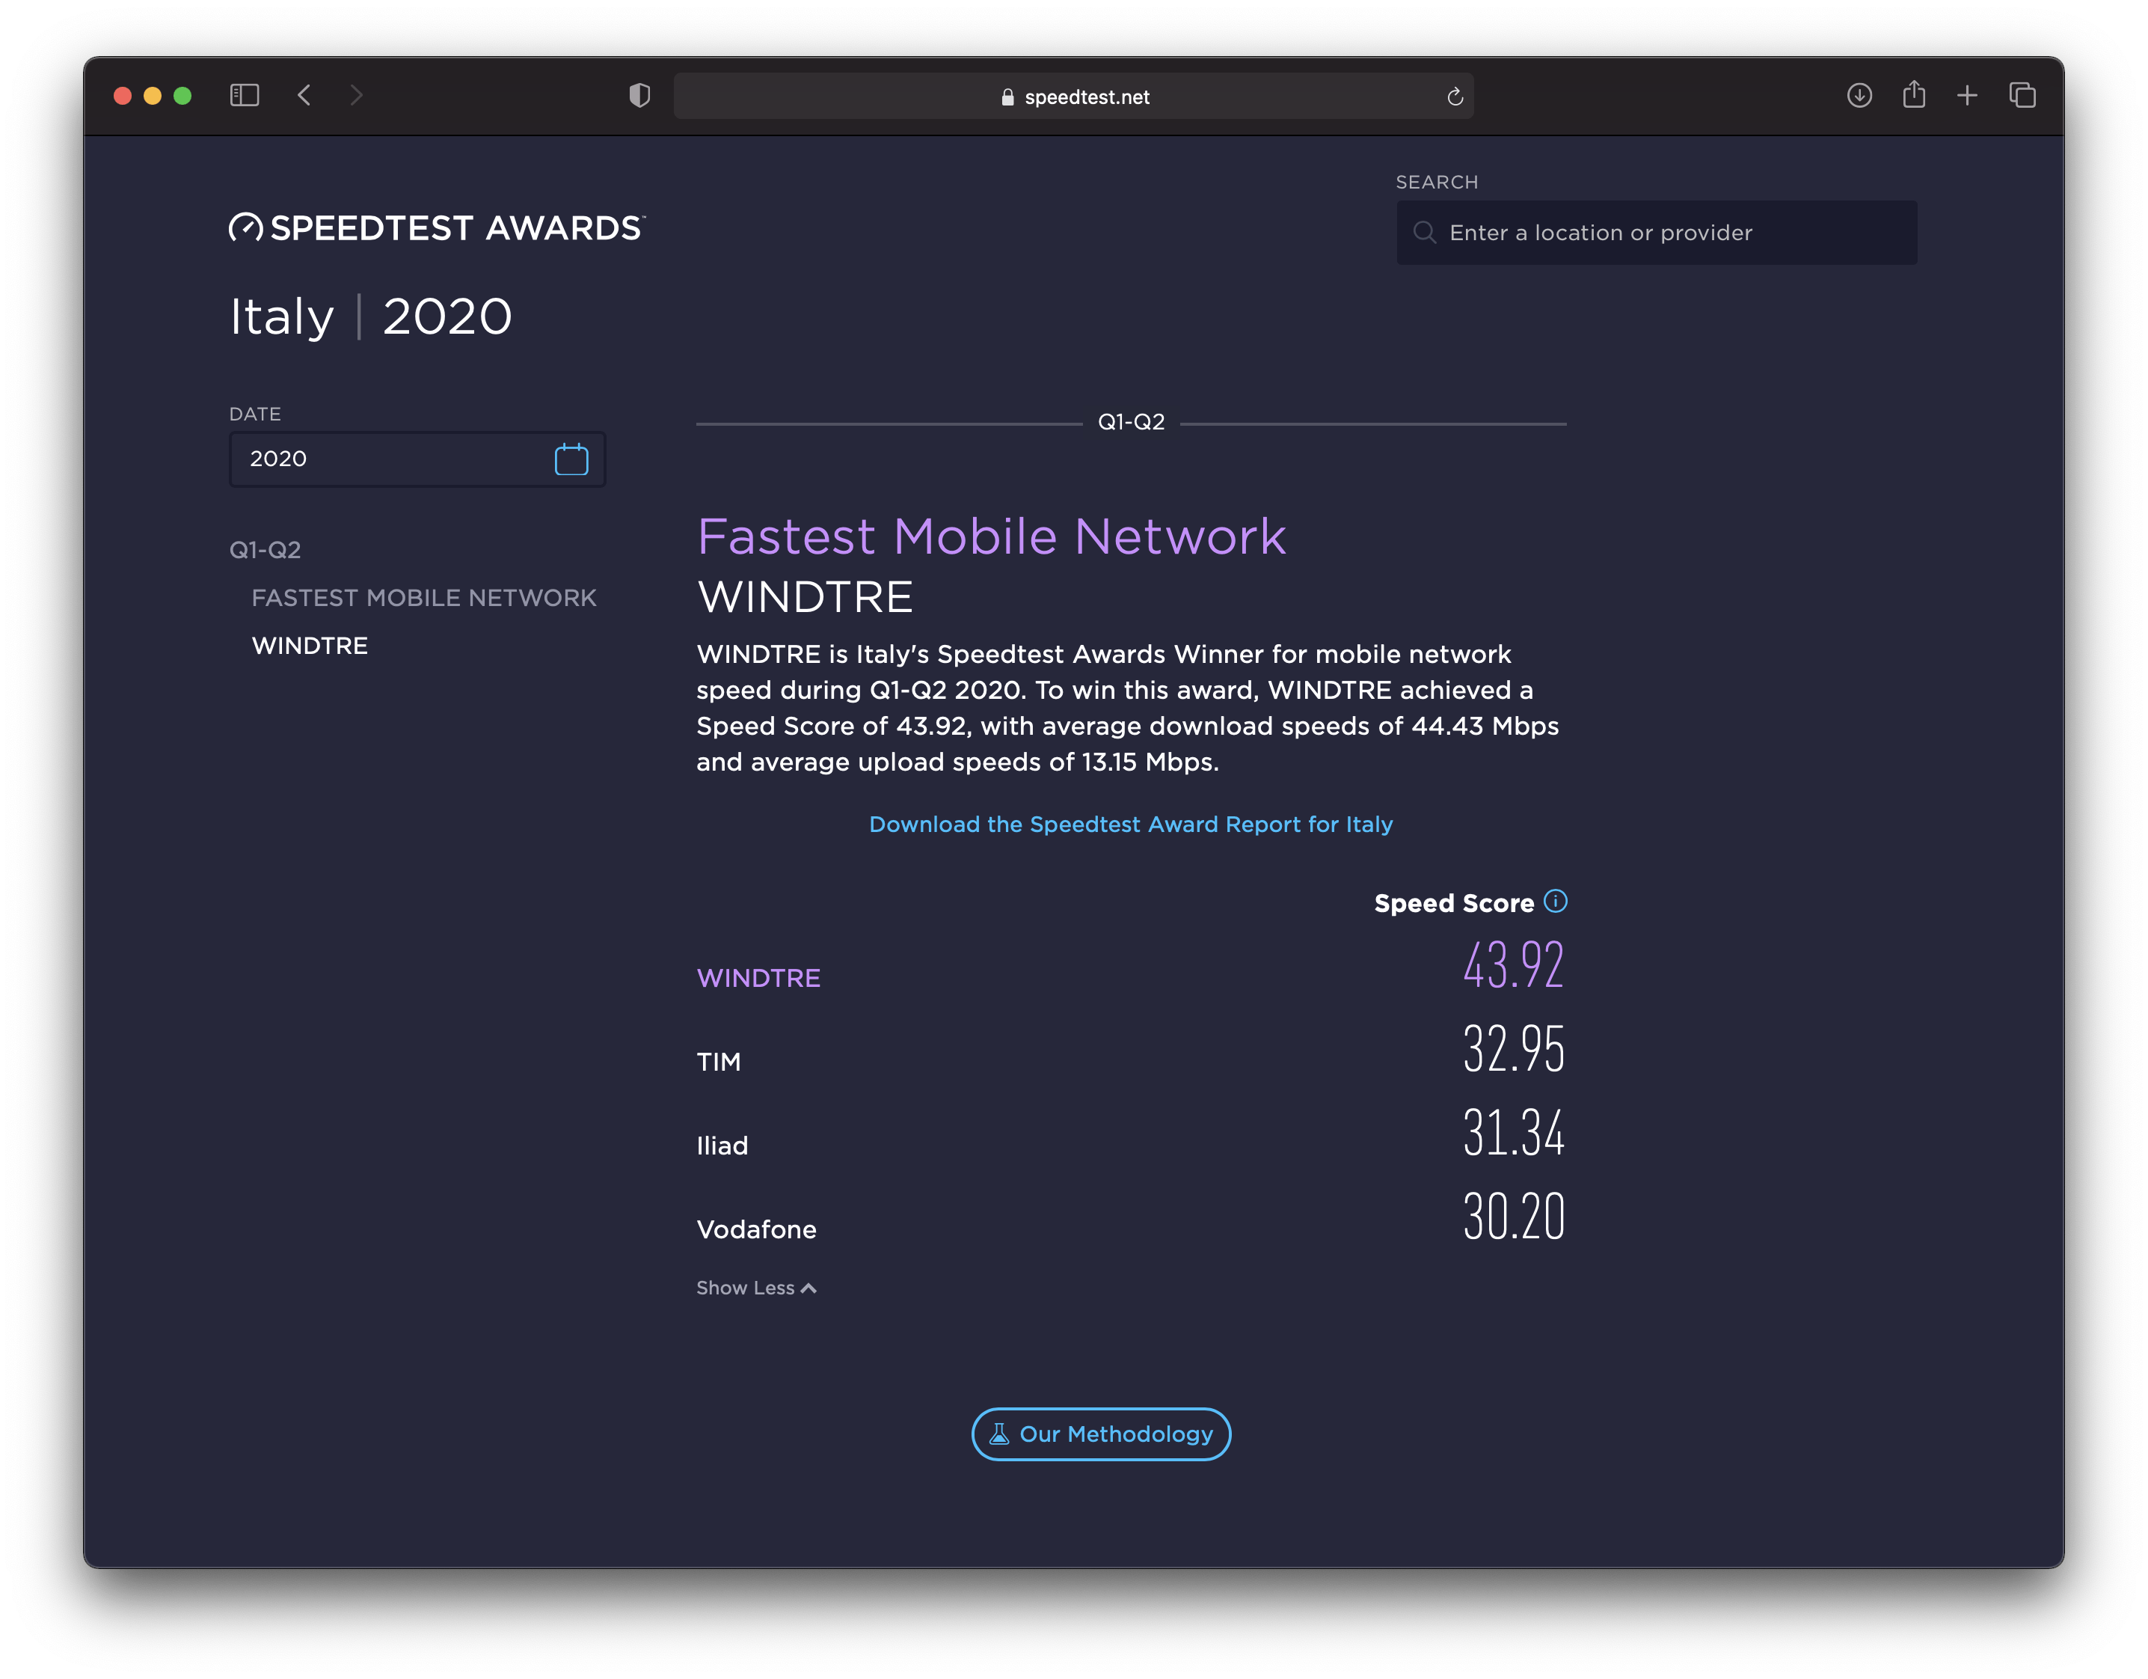The height and width of the screenshot is (1679, 2148).
Task: Click the Q1-Q2 section divider label
Action: click(x=1131, y=422)
